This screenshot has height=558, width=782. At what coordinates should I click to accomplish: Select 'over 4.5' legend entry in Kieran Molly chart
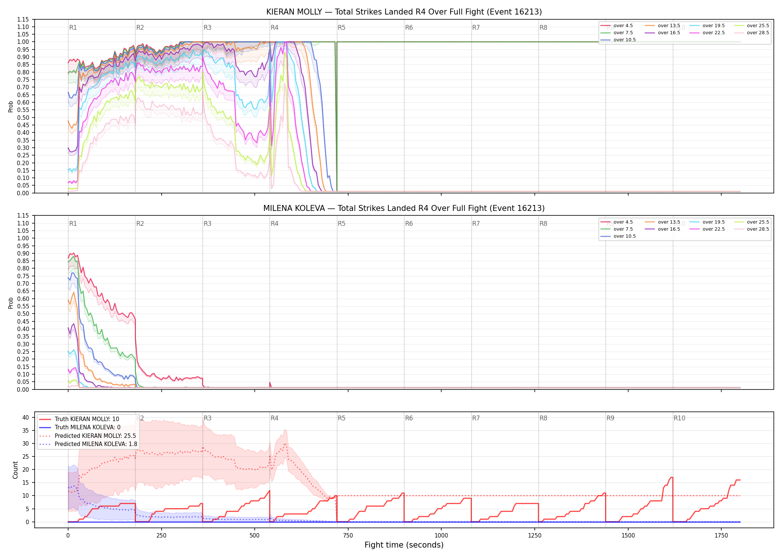[x=617, y=26]
